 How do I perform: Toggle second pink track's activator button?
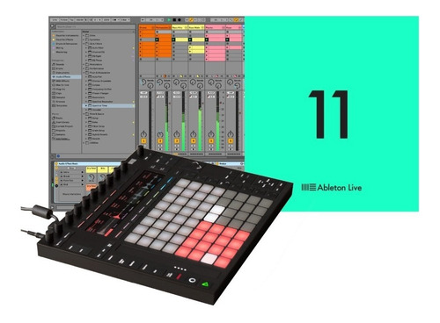tap(231, 141)
